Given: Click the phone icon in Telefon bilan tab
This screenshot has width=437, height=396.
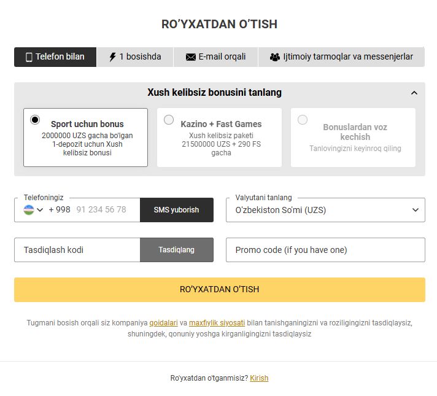Looking at the screenshot, I should tap(29, 57).
